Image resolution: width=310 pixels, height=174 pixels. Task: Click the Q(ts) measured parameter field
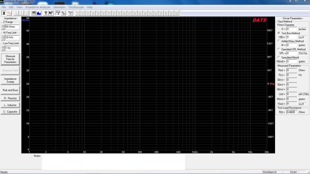pos(292,80)
